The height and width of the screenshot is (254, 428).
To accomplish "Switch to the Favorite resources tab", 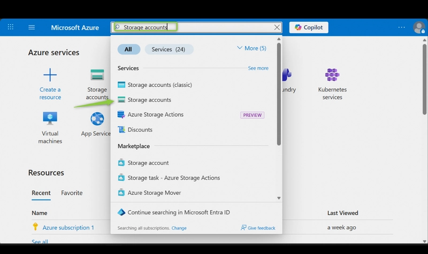I will [x=72, y=193].
